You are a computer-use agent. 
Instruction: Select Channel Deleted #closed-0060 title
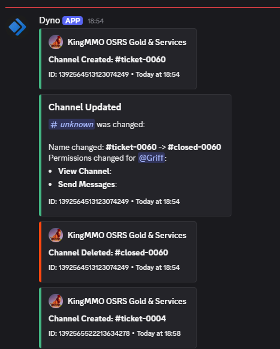tap(108, 252)
